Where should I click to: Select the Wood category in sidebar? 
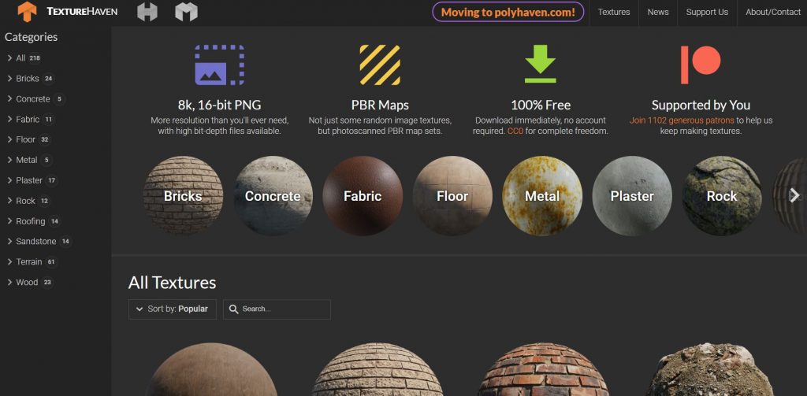[x=30, y=282]
